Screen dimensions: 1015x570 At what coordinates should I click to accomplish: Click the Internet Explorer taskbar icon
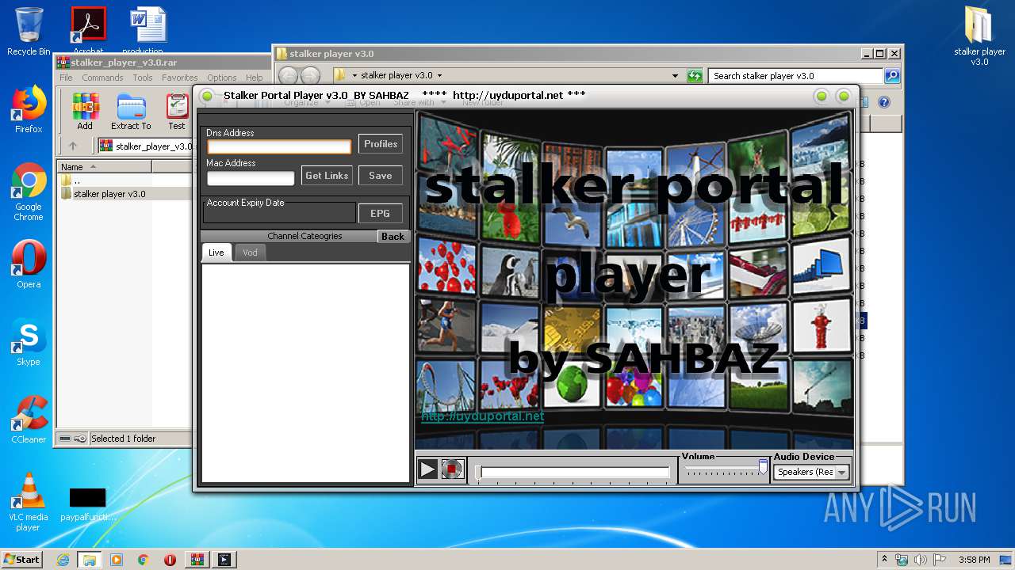point(63,560)
